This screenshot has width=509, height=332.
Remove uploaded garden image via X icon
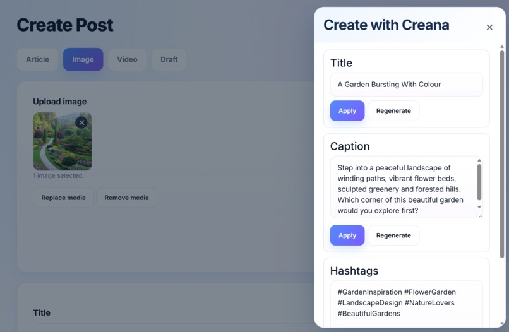pos(81,122)
